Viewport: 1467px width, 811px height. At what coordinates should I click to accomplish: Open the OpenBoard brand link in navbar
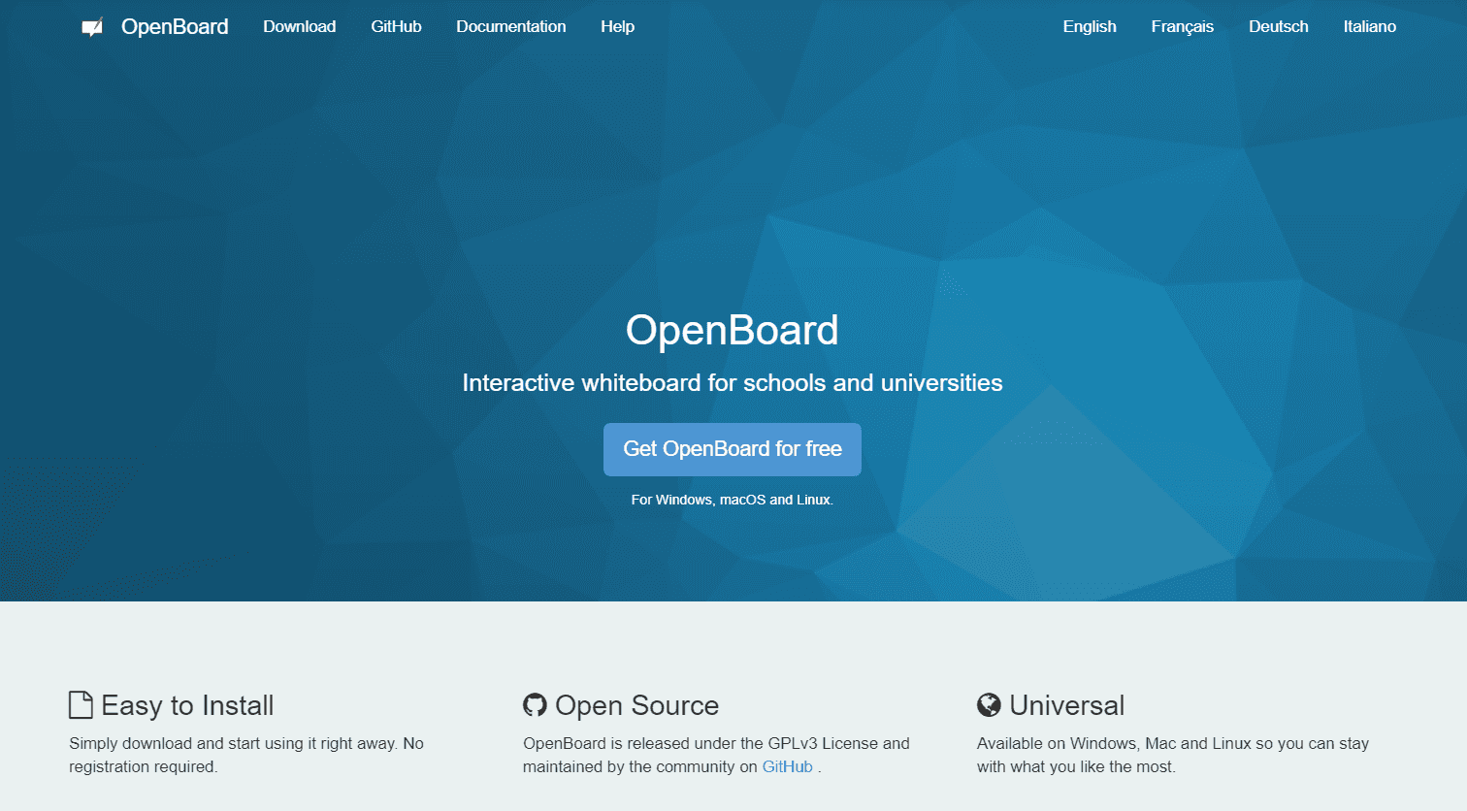pyautogui.click(x=175, y=27)
